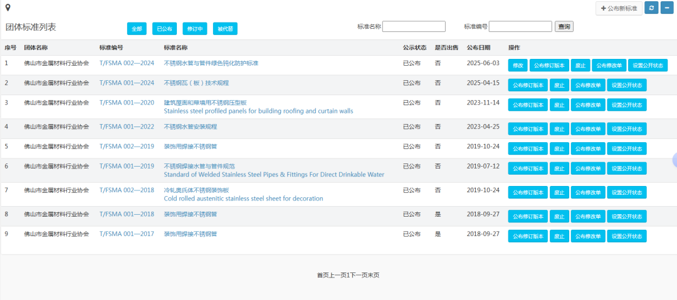
Task: Jump to 末页 last page link
Action: tap(373, 275)
